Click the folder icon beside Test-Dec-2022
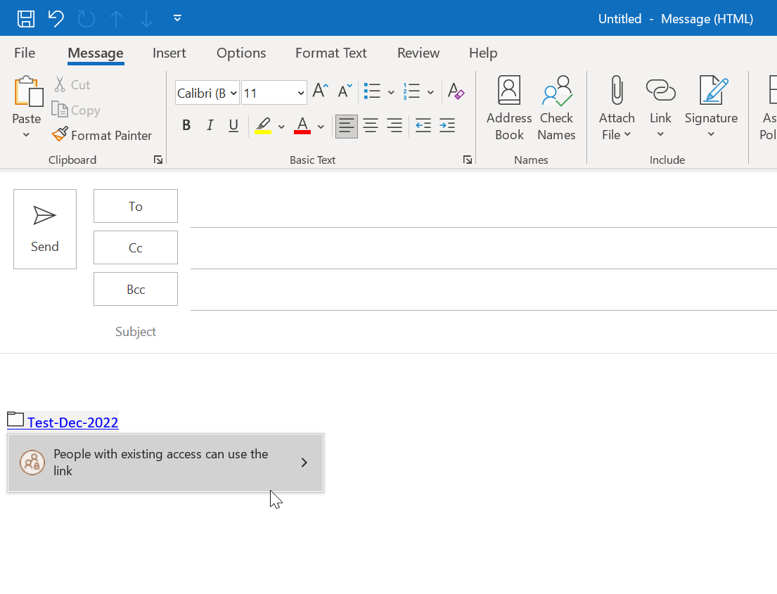The image size is (777, 594). coord(15,420)
